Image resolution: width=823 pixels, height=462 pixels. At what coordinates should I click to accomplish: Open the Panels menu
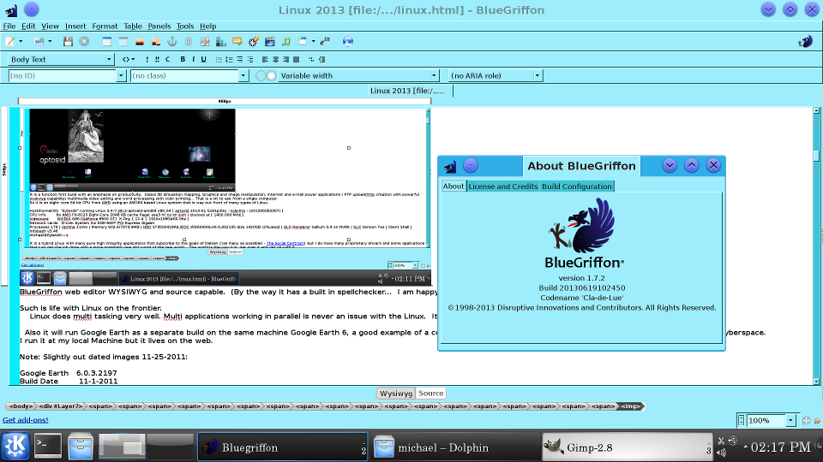[x=159, y=27]
